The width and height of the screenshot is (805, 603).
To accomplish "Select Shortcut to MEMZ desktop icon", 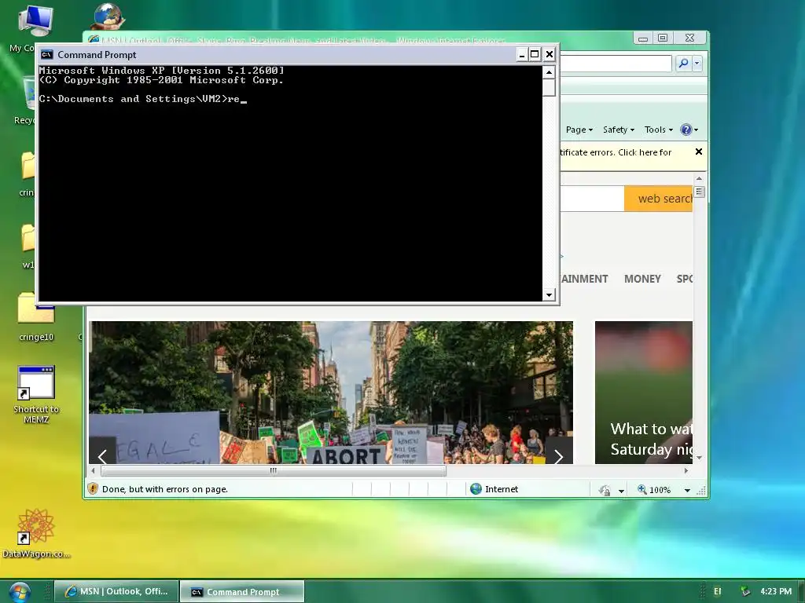I will (x=36, y=394).
